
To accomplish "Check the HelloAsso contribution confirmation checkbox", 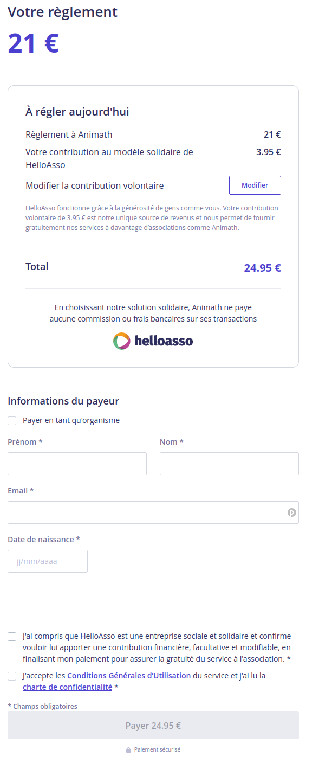I will (x=11, y=636).
